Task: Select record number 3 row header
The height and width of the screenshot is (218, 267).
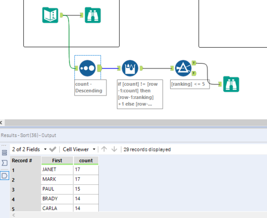Action: point(25,189)
